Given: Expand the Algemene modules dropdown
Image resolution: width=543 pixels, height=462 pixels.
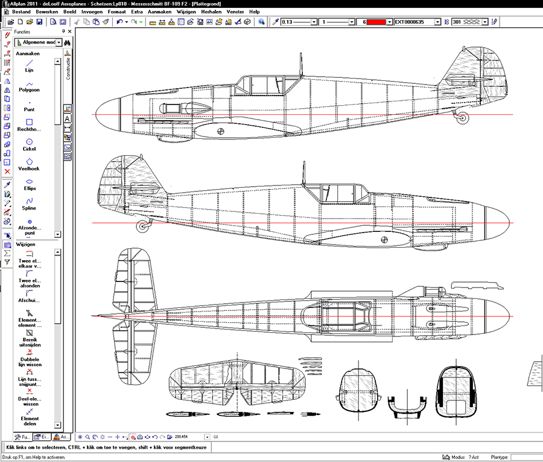Looking at the screenshot, I should 59,42.
